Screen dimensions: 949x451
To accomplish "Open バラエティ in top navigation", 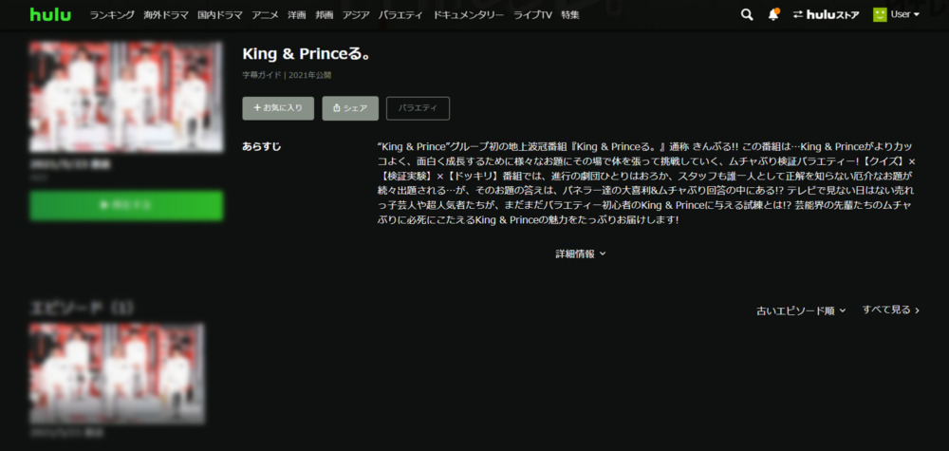I will (400, 15).
